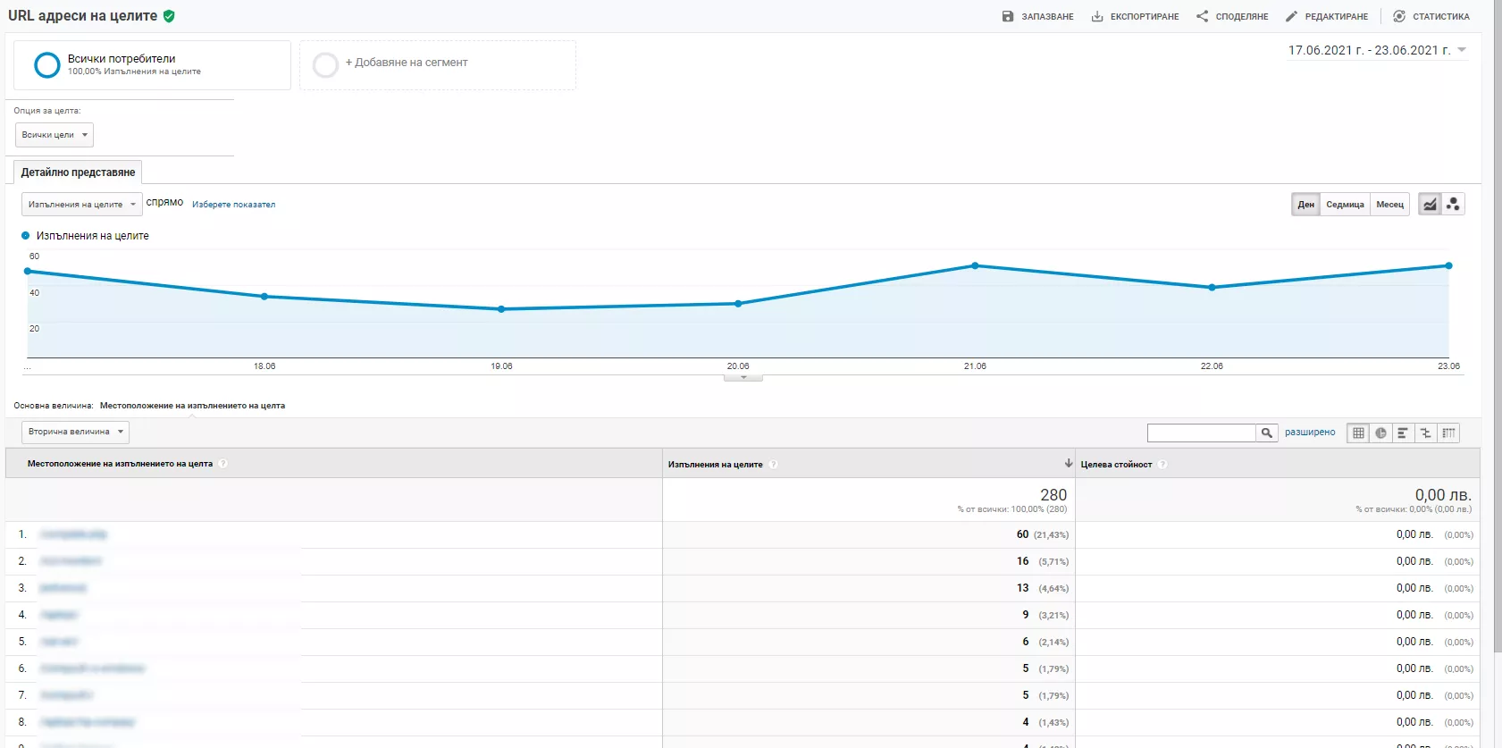Open the date range picker
This screenshot has height=748, width=1502.
tap(1377, 50)
